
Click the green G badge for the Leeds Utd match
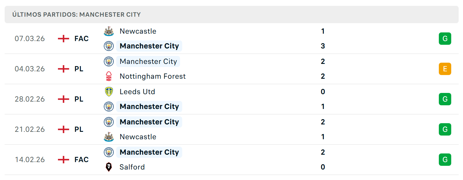[x=445, y=99]
